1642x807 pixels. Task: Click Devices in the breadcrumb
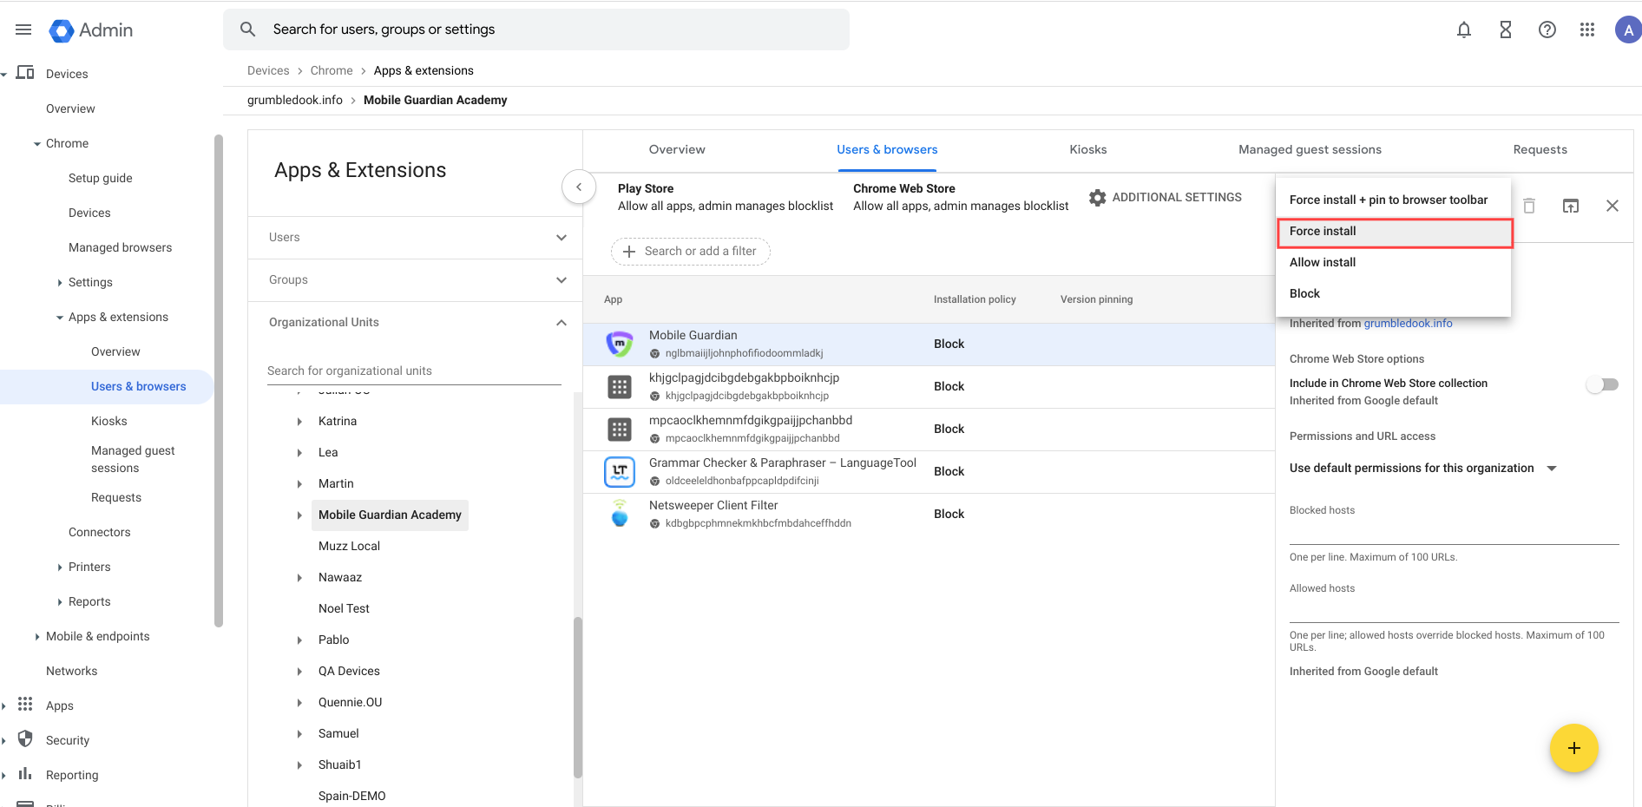pos(268,70)
